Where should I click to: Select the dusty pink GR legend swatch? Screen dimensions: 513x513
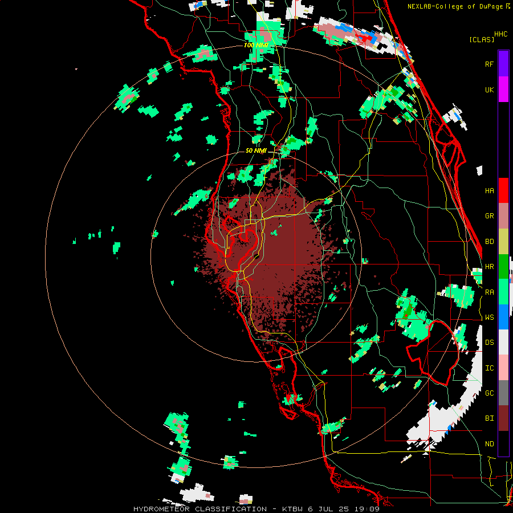click(503, 216)
